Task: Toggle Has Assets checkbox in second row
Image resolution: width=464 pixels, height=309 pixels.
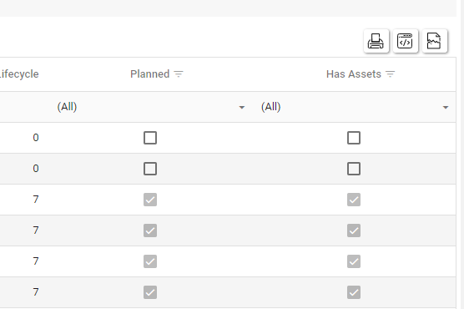Action: [x=354, y=169]
